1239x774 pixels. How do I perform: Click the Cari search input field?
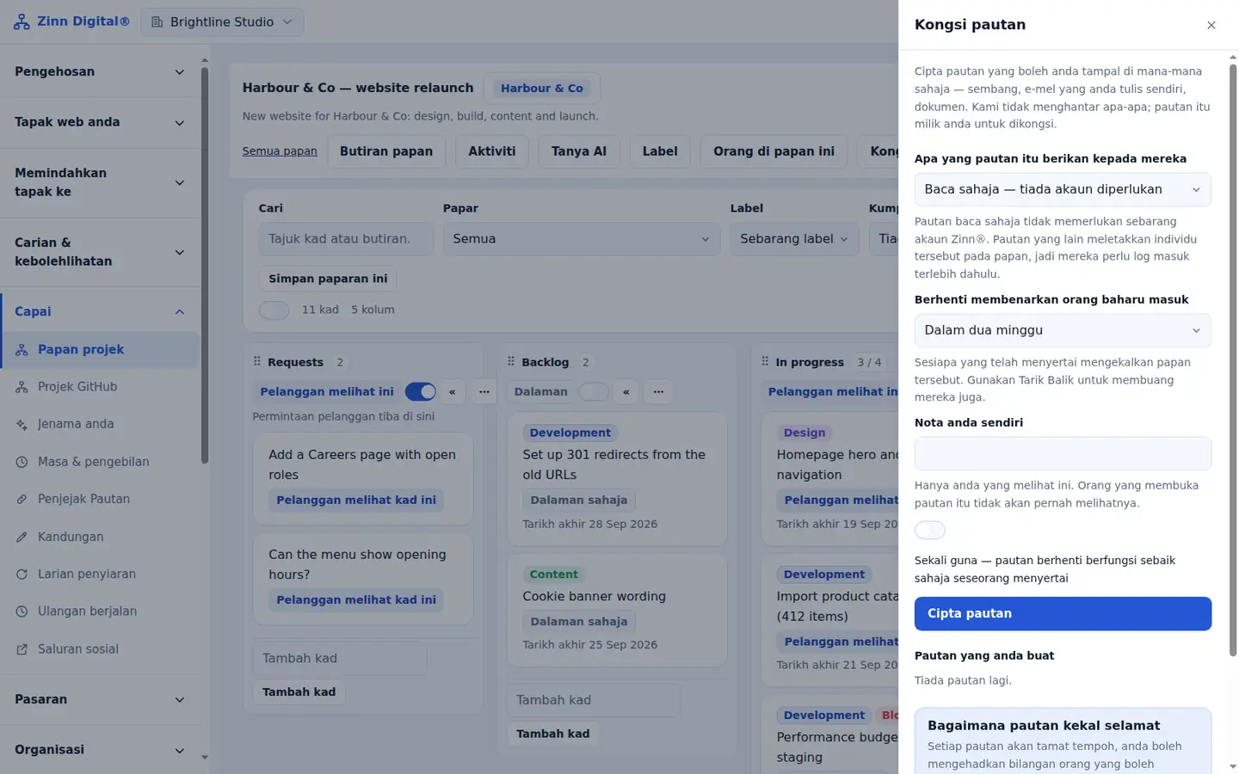tap(346, 239)
